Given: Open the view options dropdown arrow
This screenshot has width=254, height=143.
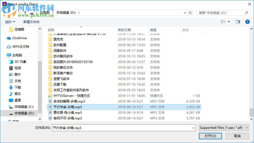Looking at the screenshot, I should (x=229, y=22).
